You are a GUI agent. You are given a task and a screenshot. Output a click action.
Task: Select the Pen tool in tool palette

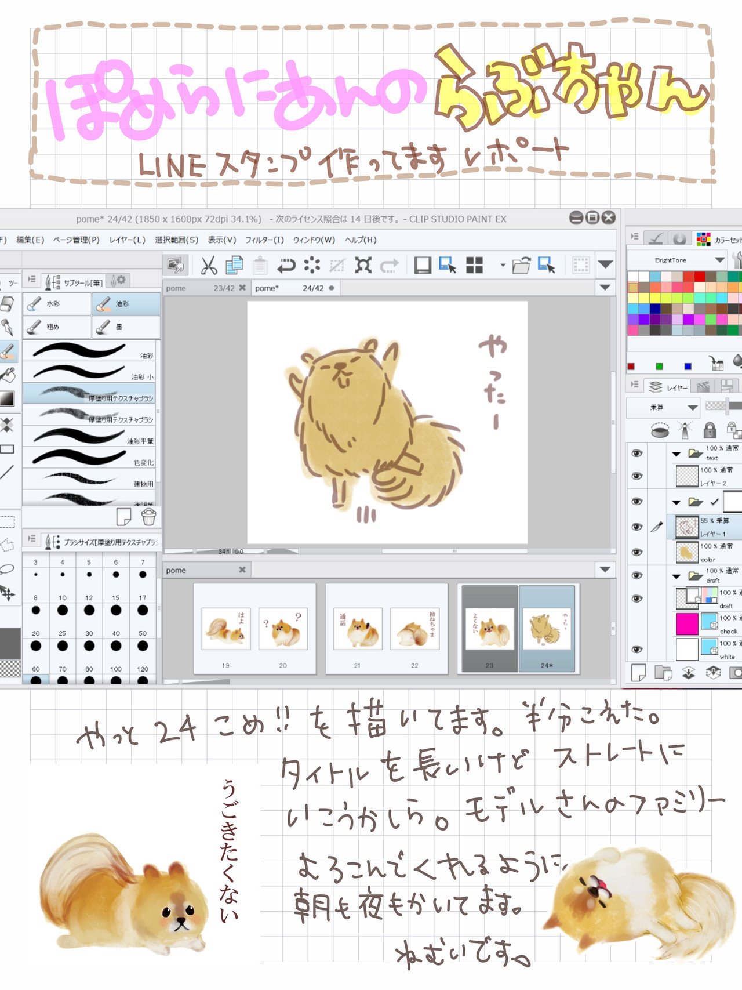tap(8, 327)
